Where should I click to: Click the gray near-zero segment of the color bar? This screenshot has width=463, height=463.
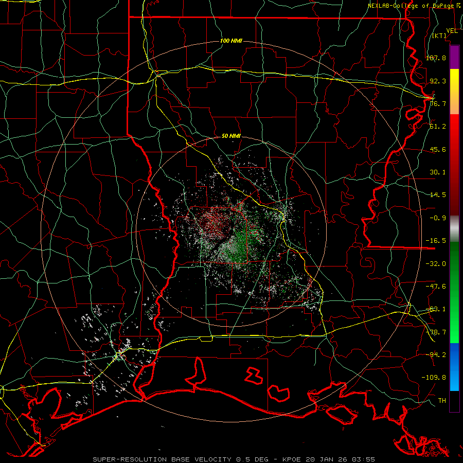(454, 229)
